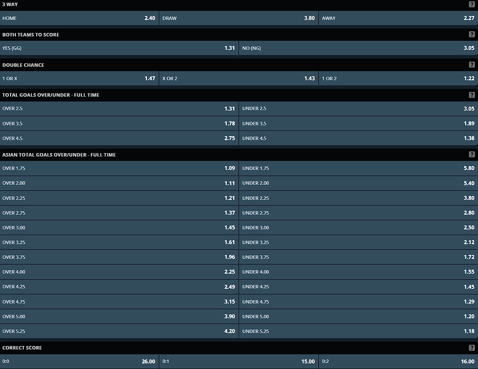Bet on OVER 3.00 at 1.45

[119, 228]
